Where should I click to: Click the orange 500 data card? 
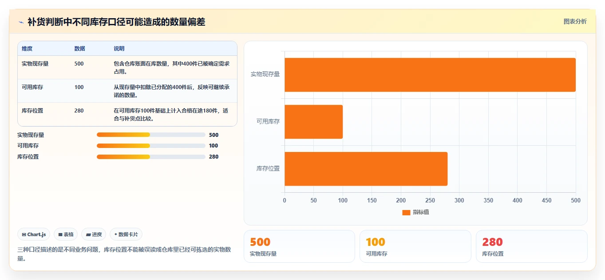point(299,246)
